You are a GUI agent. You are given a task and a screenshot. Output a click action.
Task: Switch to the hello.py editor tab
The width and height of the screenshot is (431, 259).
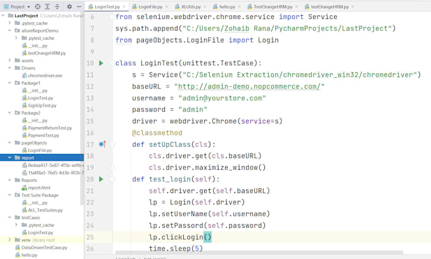pyautogui.click(x=227, y=6)
